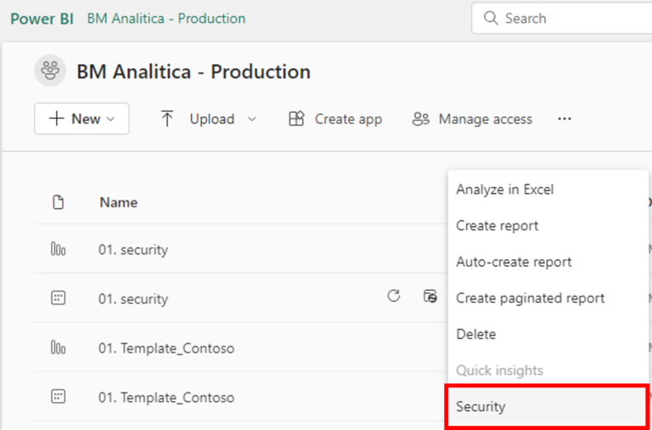Choose Delete in the context menu

point(548,334)
